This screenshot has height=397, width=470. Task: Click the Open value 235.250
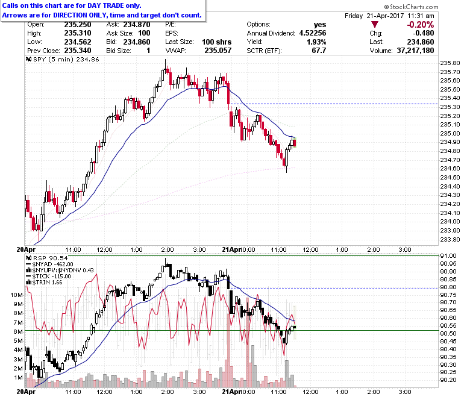tap(78, 25)
